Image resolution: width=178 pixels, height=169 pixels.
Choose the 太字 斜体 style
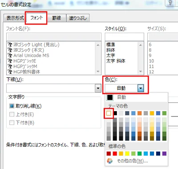coord(116,61)
